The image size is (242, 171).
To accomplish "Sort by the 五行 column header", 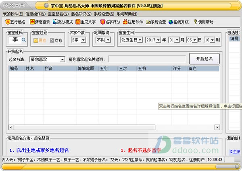I will pos(108,68).
